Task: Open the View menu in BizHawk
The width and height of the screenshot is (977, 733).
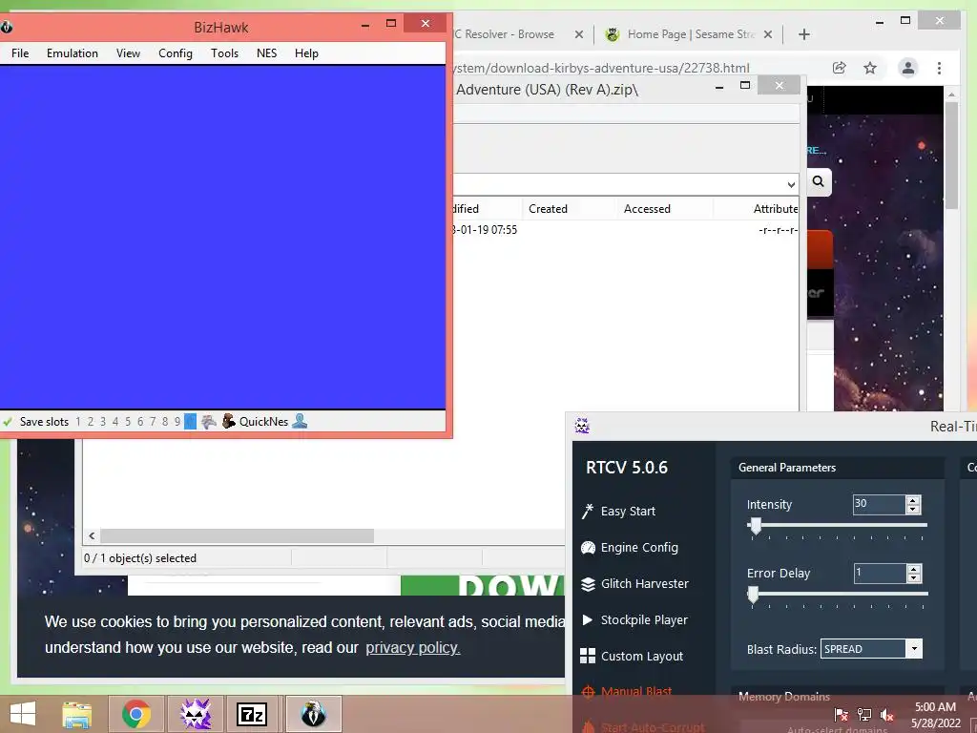Action: coord(128,53)
